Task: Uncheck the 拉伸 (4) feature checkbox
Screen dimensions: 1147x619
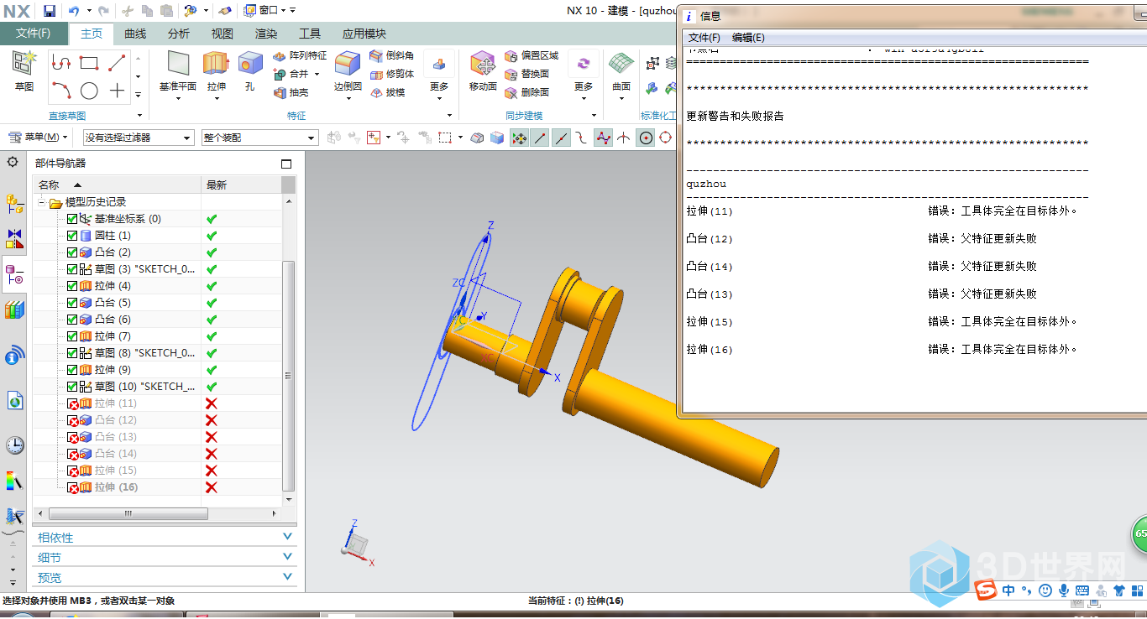Action: [x=71, y=286]
